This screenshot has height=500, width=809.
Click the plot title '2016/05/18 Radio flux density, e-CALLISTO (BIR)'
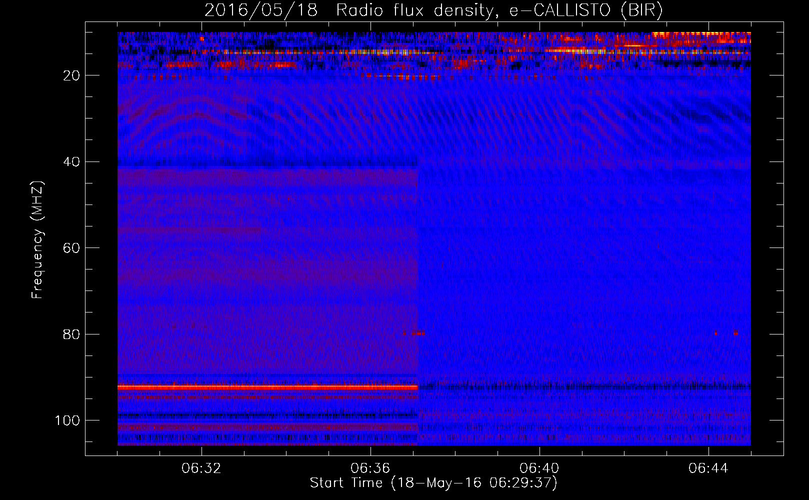pos(433,10)
